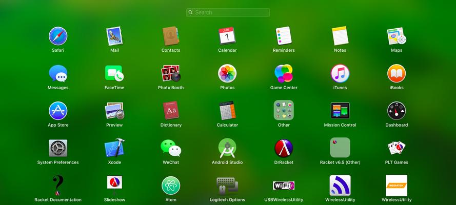The image size is (456, 205).
Task: Launch the Slideshow app
Action: tap(114, 186)
